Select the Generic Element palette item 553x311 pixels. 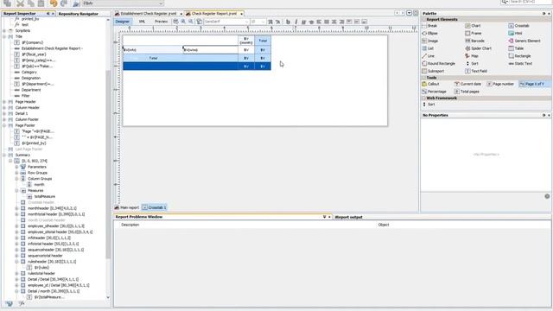[x=524, y=41]
